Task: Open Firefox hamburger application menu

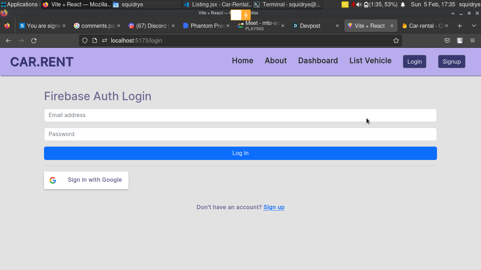Action: [473, 40]
